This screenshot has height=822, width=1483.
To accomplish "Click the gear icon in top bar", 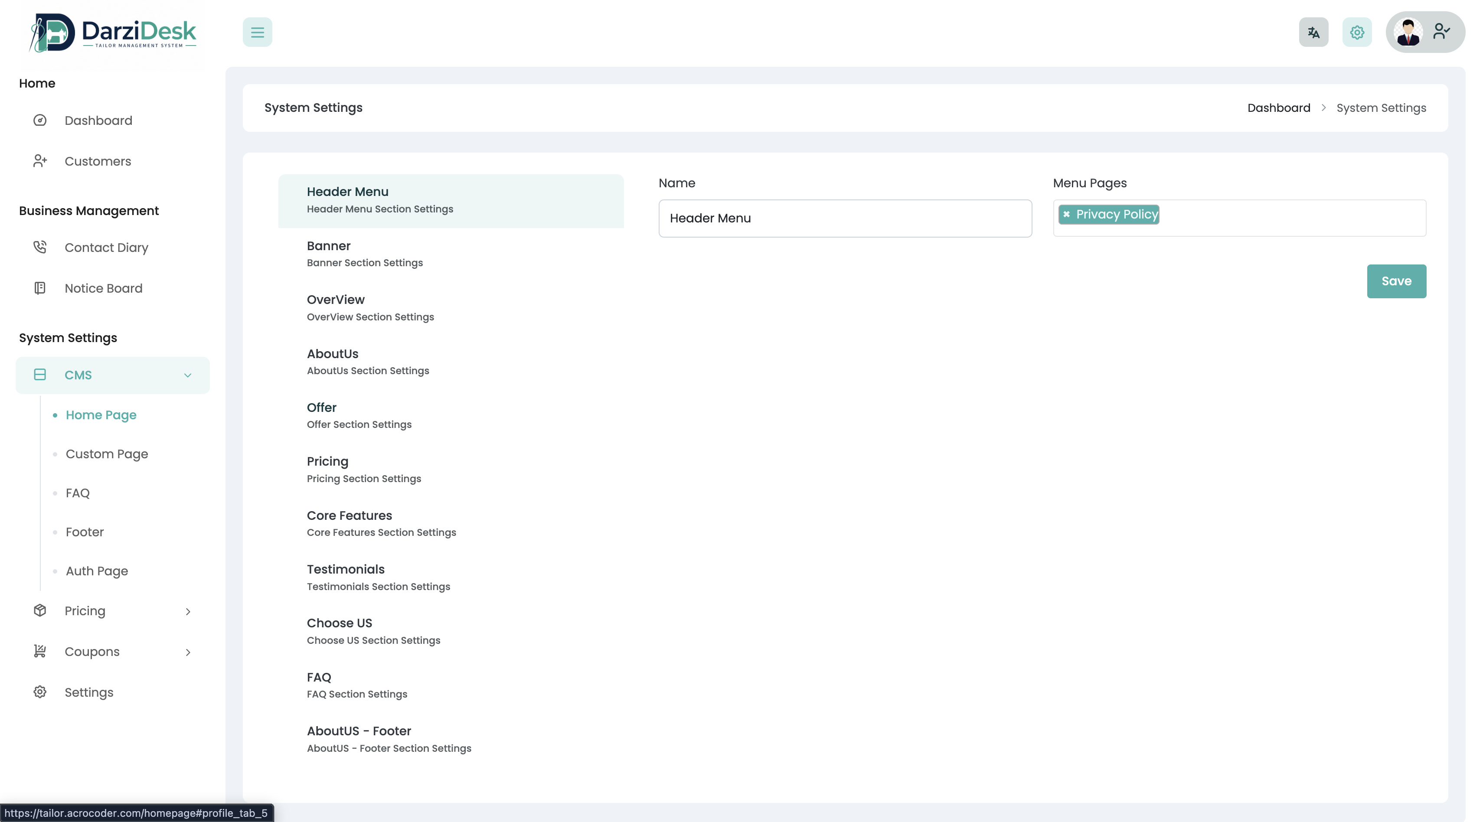I will point(1357,32).
